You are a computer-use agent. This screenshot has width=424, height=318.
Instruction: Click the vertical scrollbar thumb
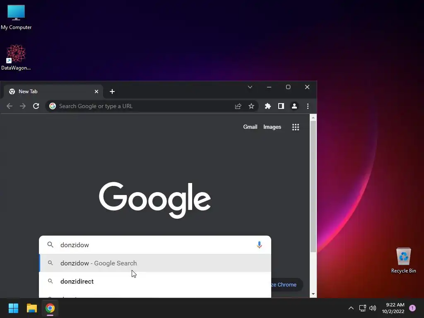tap(313, 187)
